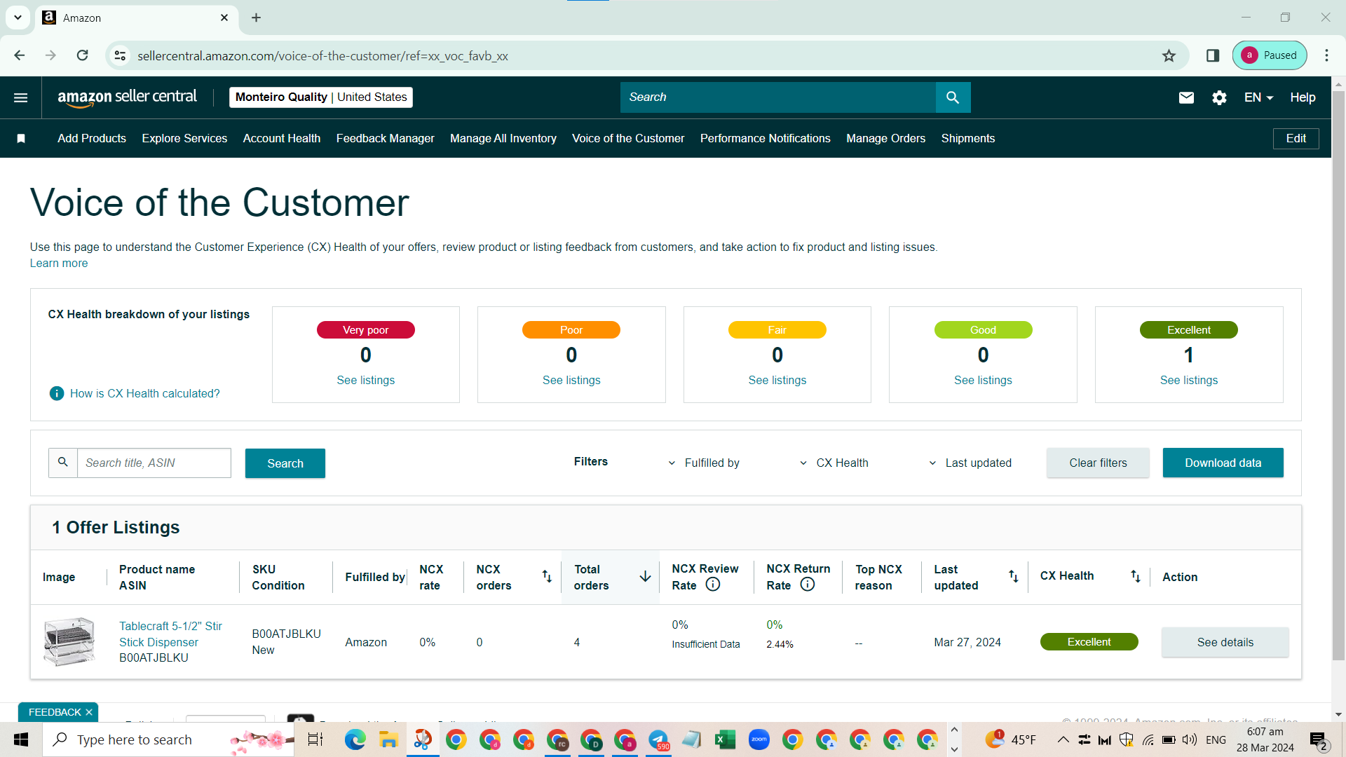This screenshot has height=757, width=1346.
Task: Click the bookmark flag icon
Action: pos(21,138)
